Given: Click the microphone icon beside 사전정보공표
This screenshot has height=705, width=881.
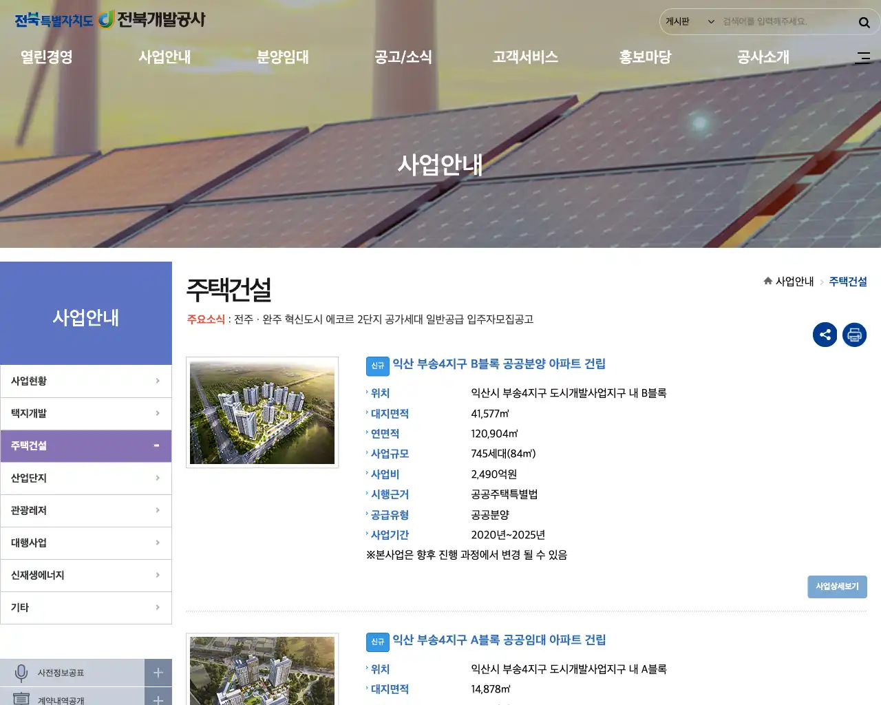Looking at the screenshot, I should click(x=21, y=673).
